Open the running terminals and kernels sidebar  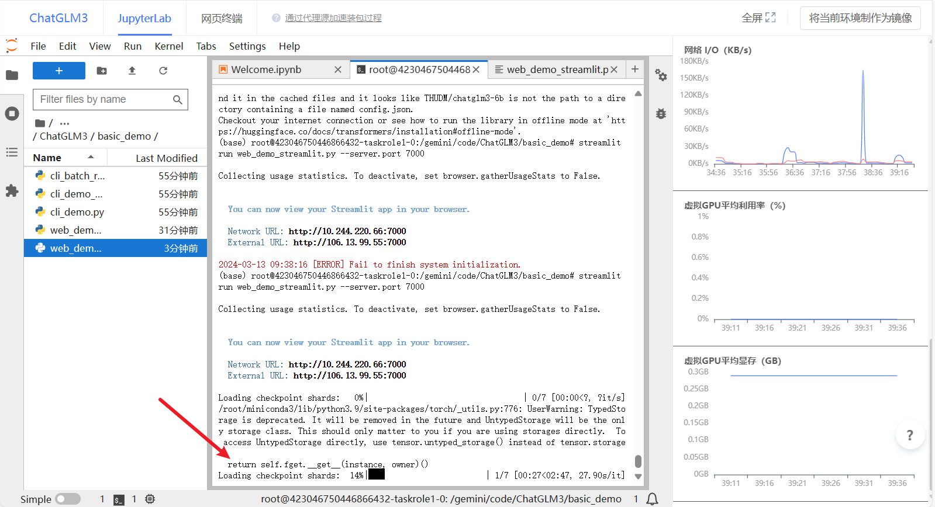pos(12,113)
